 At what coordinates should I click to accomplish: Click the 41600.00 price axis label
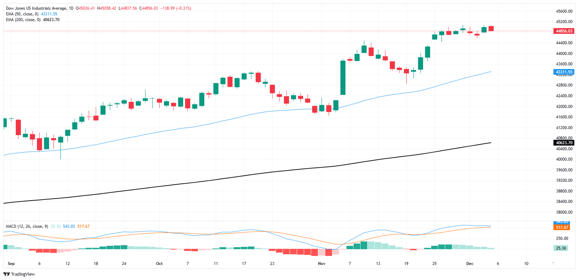tap(564, 117)
